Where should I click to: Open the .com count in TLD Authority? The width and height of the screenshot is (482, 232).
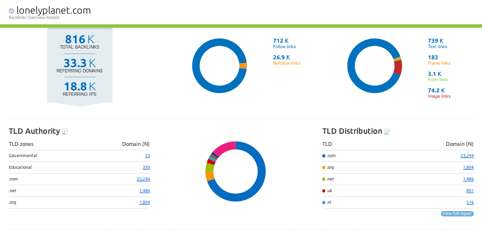point(143,179)
